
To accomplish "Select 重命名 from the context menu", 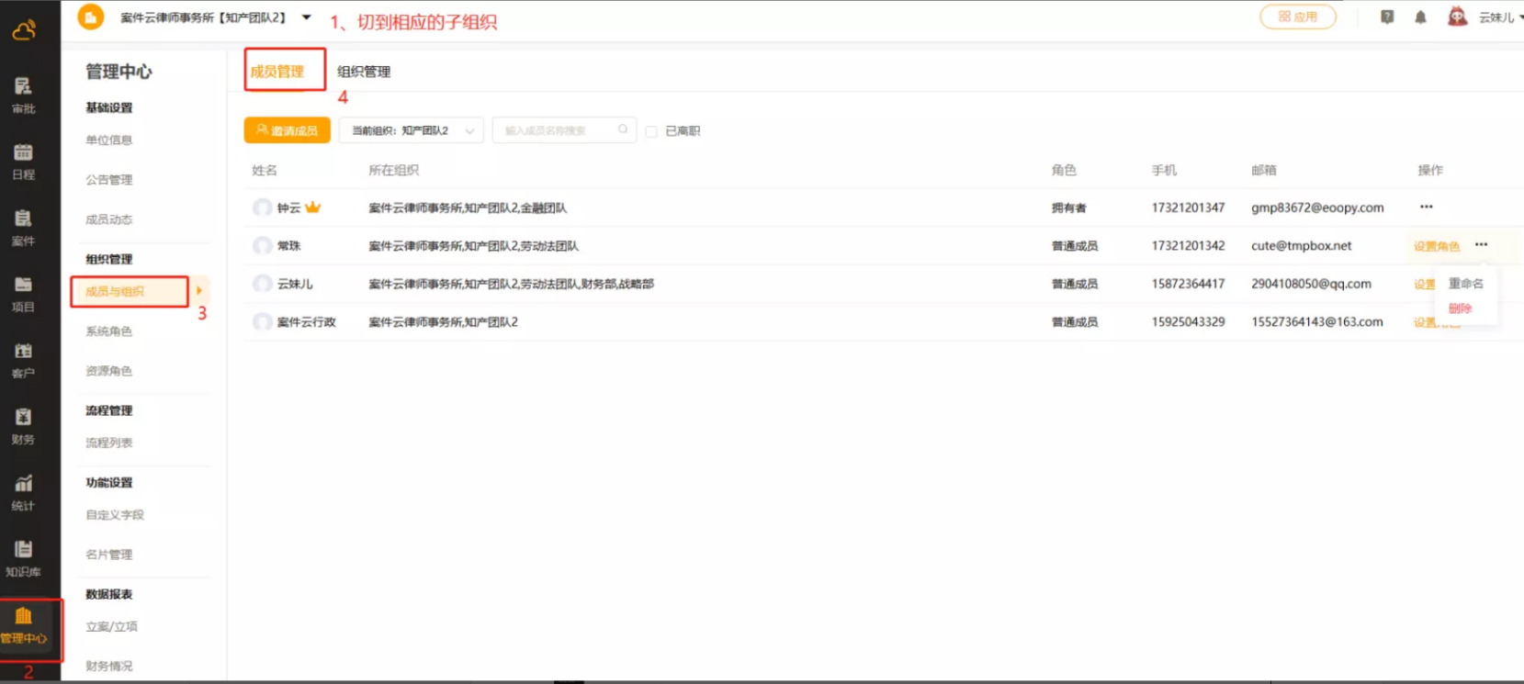I will (x=1465, y=284).
